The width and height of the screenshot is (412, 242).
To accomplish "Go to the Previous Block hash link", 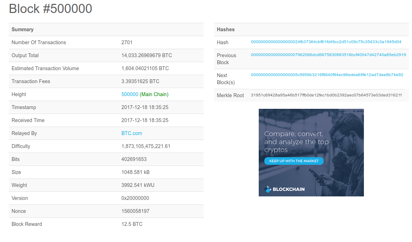I will coord(328,55).
